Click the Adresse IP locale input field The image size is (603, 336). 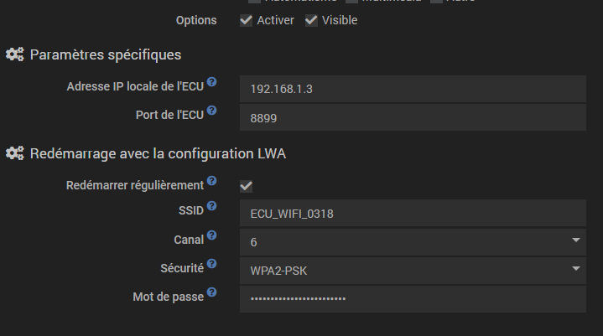coord(411,90)
